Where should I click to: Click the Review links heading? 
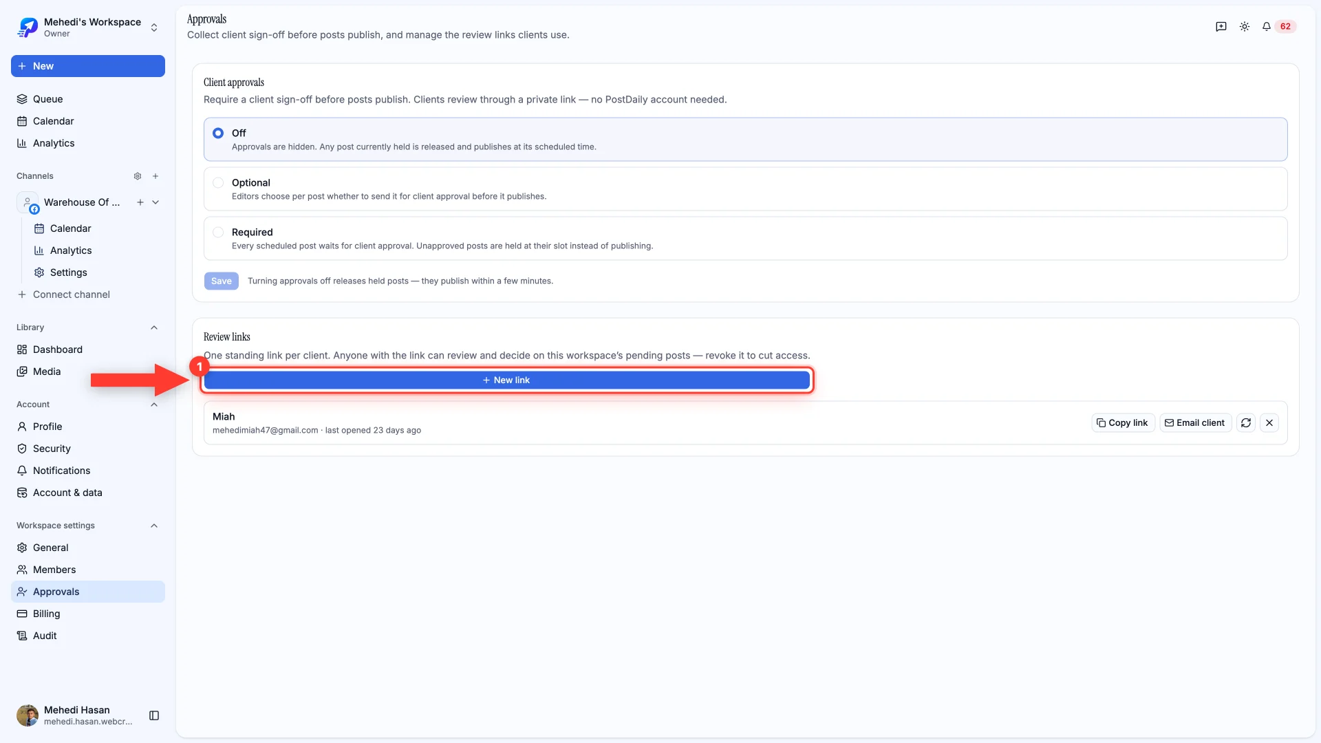[227, 336]
